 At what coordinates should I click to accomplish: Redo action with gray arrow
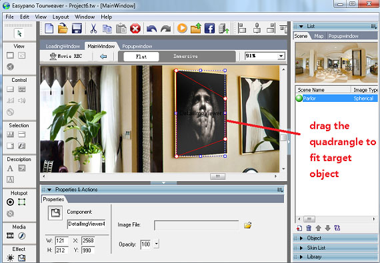(x=165, y=29)
